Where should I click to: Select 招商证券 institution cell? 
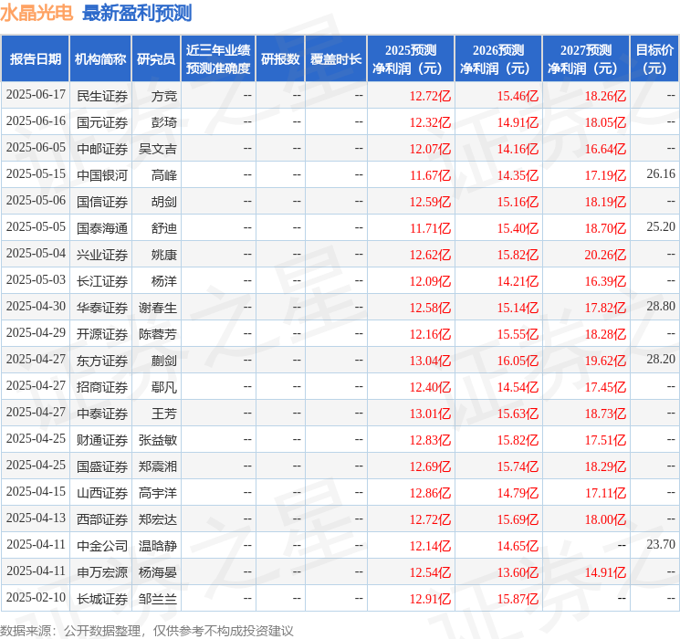click(x=102, y=387)
